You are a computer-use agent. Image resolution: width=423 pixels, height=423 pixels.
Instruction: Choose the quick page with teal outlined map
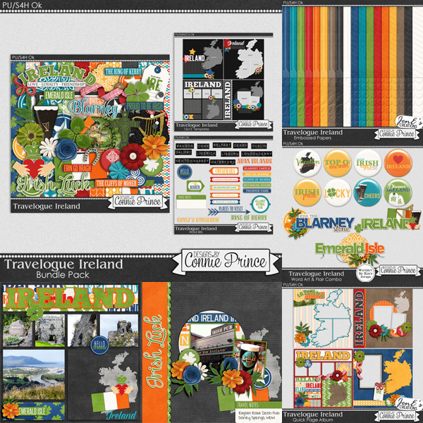(323, 319)
